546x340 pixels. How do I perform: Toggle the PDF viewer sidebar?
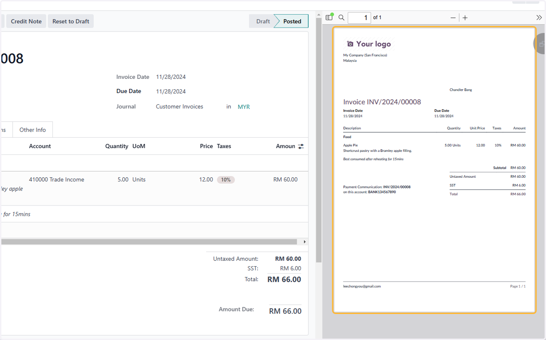pos(329,17)
